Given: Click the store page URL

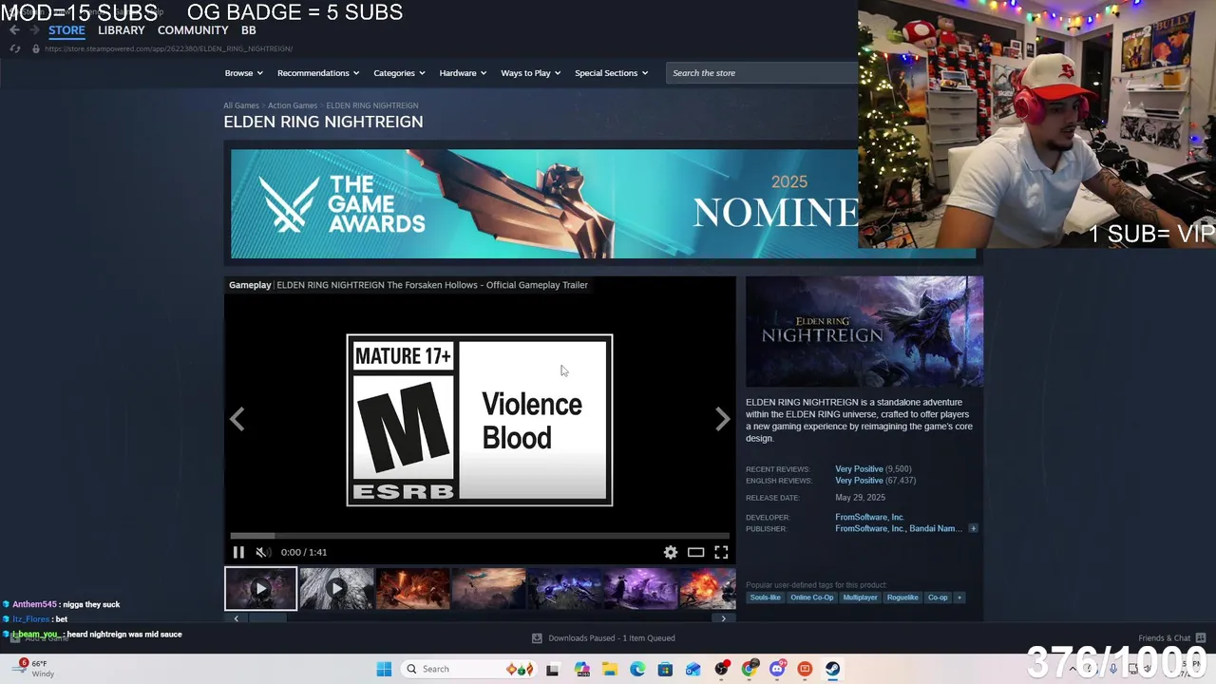Looking at the screenshot, I should tap(168, 48).
